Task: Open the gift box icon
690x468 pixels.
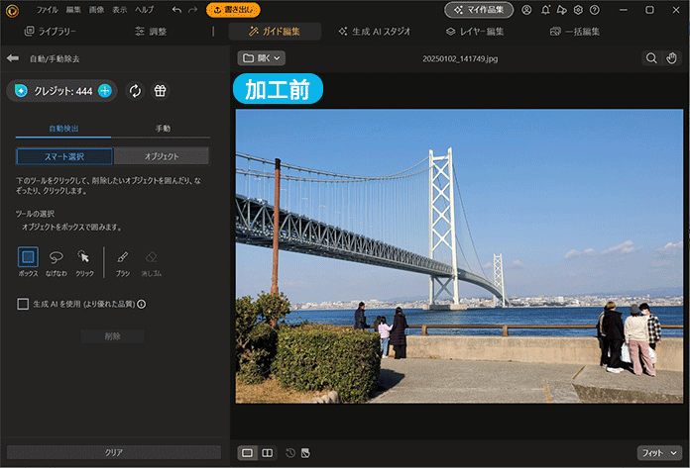Action: click(161, 91)
